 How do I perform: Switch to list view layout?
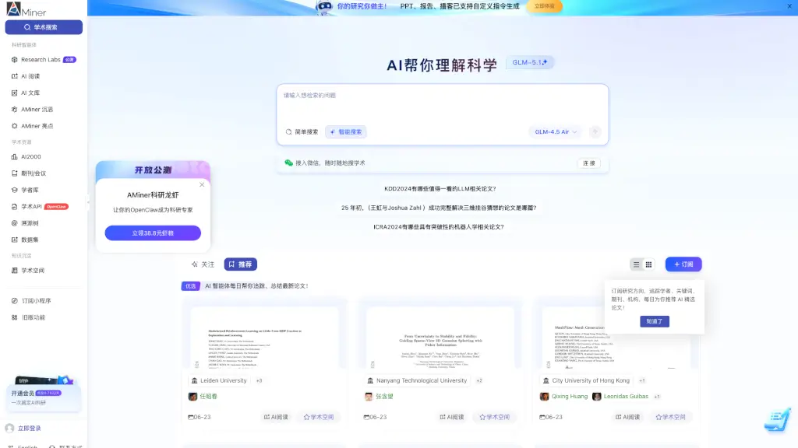click(636, 264)
